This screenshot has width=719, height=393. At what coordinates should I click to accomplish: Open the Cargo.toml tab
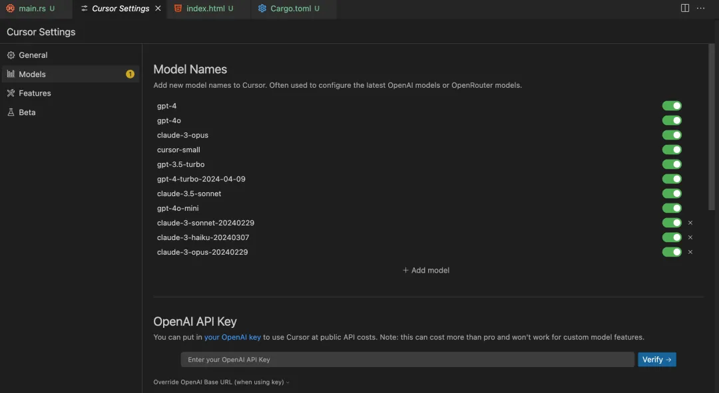(x=294, y=9)
